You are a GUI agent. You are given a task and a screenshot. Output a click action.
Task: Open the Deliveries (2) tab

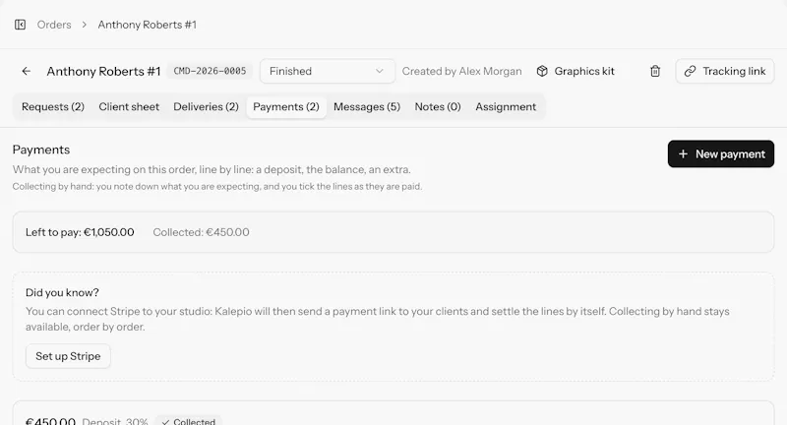(206, 107)
